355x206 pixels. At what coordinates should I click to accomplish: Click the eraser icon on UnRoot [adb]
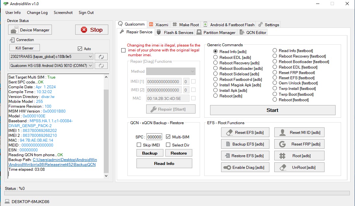click(283, 168)
